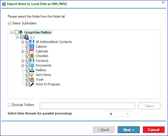
Task: Enable the Exclude Folders checkbox
Action: pos(9,105)
